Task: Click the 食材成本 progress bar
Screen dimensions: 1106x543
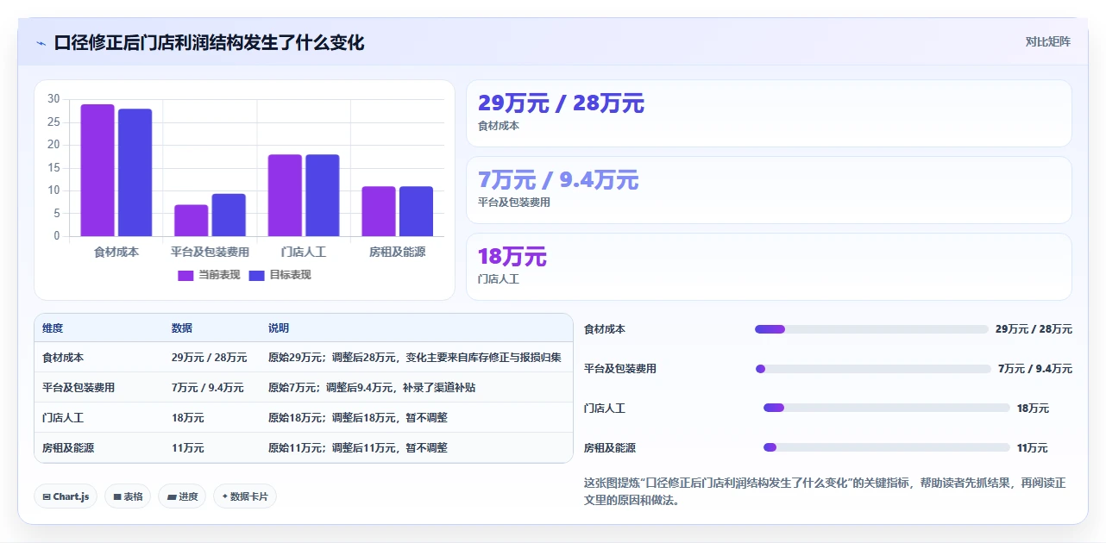Action: (x=871, y=329)
